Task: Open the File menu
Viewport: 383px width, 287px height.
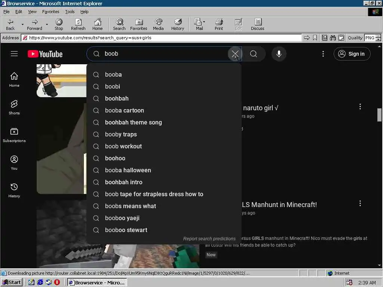Action: tap(6, 12)
